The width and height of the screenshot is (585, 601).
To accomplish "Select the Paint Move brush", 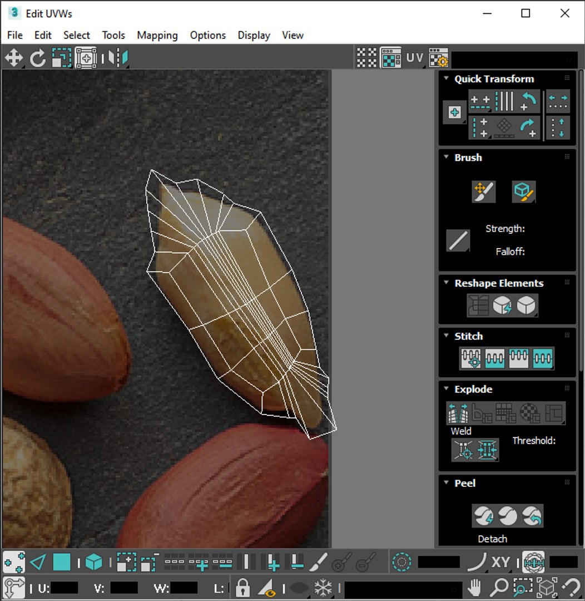I will (483, 191).
